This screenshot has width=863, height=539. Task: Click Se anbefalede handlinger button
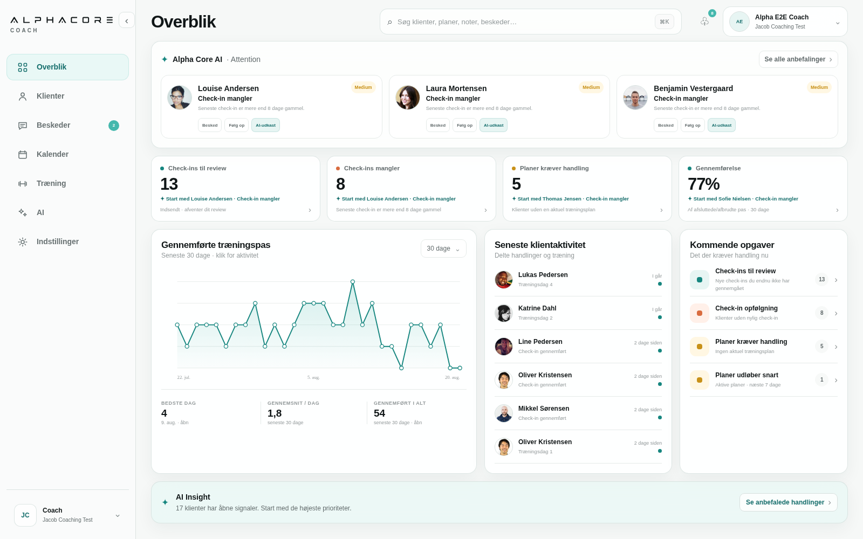[789, 502]
